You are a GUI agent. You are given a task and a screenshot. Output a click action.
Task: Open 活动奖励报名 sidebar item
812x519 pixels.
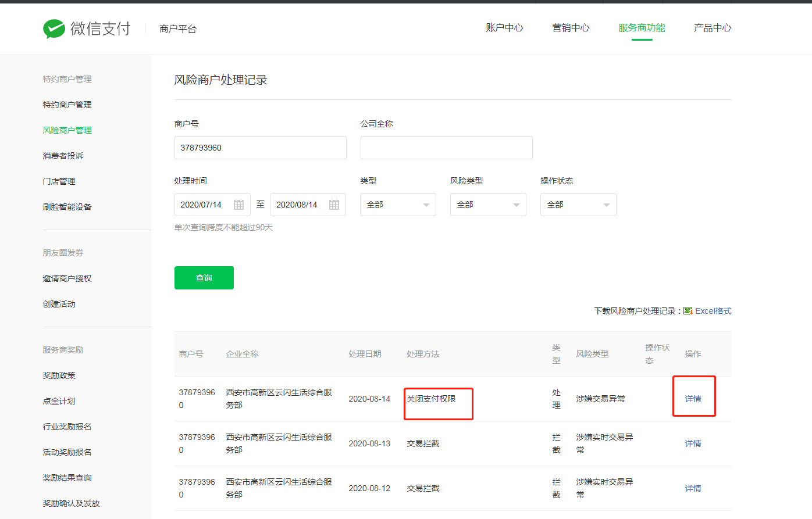tap(67, 452)
